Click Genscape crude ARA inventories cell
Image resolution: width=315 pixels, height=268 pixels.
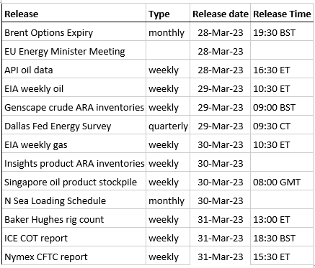74,107
